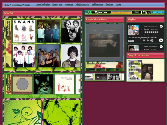
Task: Click the Song of the moment title card
Action: point(135,70)
